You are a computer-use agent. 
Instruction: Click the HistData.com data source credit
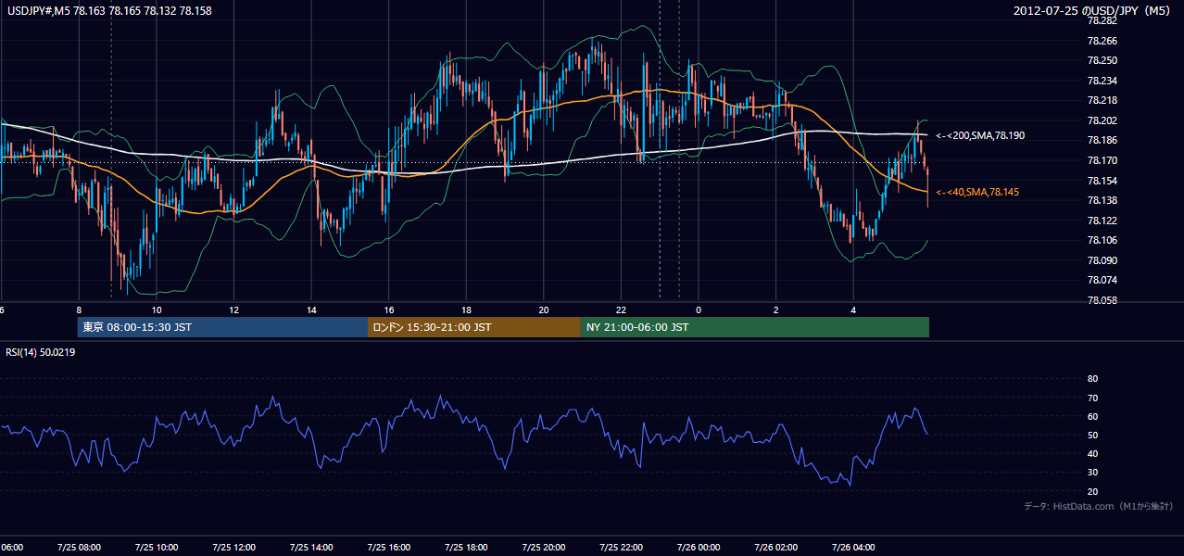click(1099, 506)
